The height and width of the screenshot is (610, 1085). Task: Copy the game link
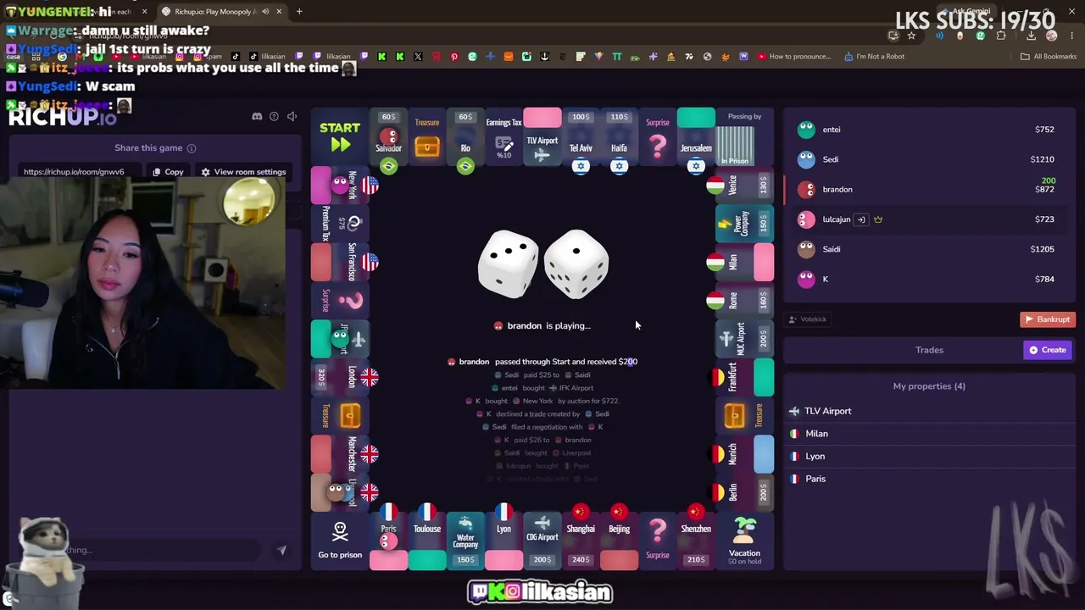(x=168, y=172)
